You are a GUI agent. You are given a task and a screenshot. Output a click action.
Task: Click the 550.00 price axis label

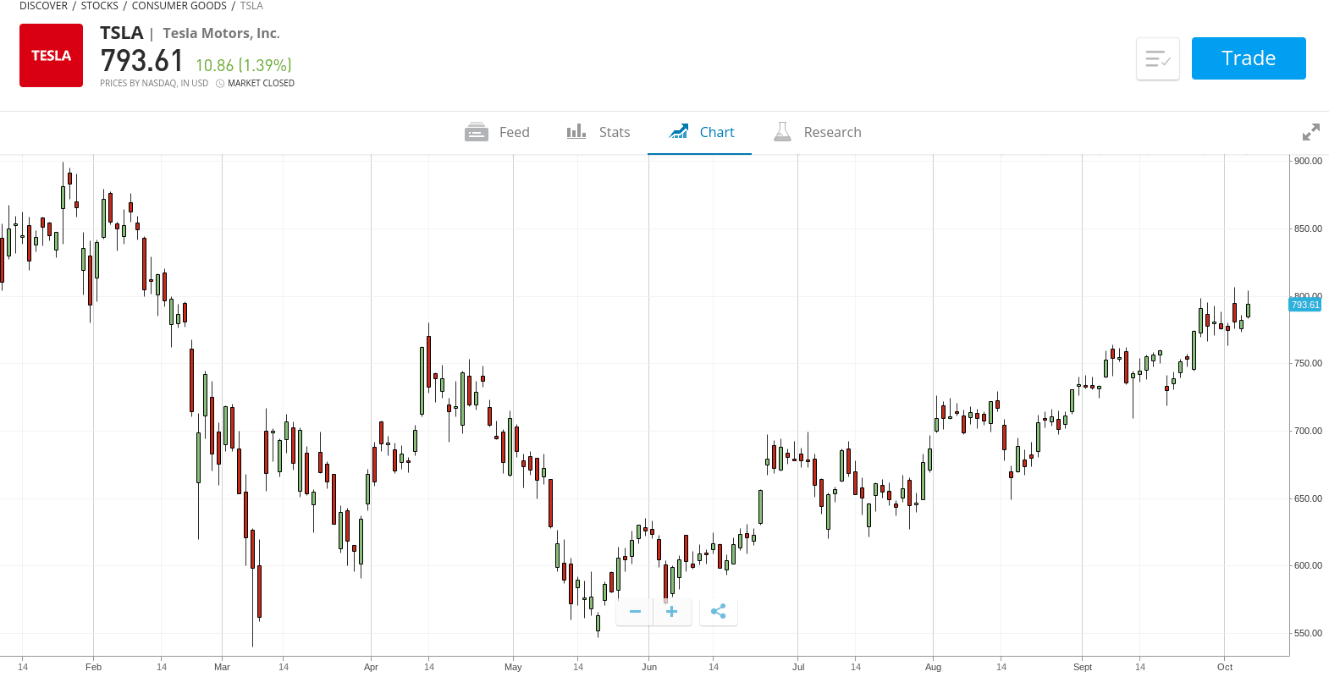click(1308, 633)
